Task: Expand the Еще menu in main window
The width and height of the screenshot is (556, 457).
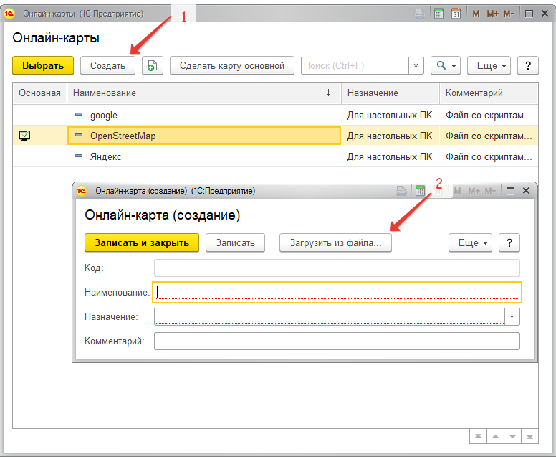Action: pyautogui.click(x=489, y=66)
